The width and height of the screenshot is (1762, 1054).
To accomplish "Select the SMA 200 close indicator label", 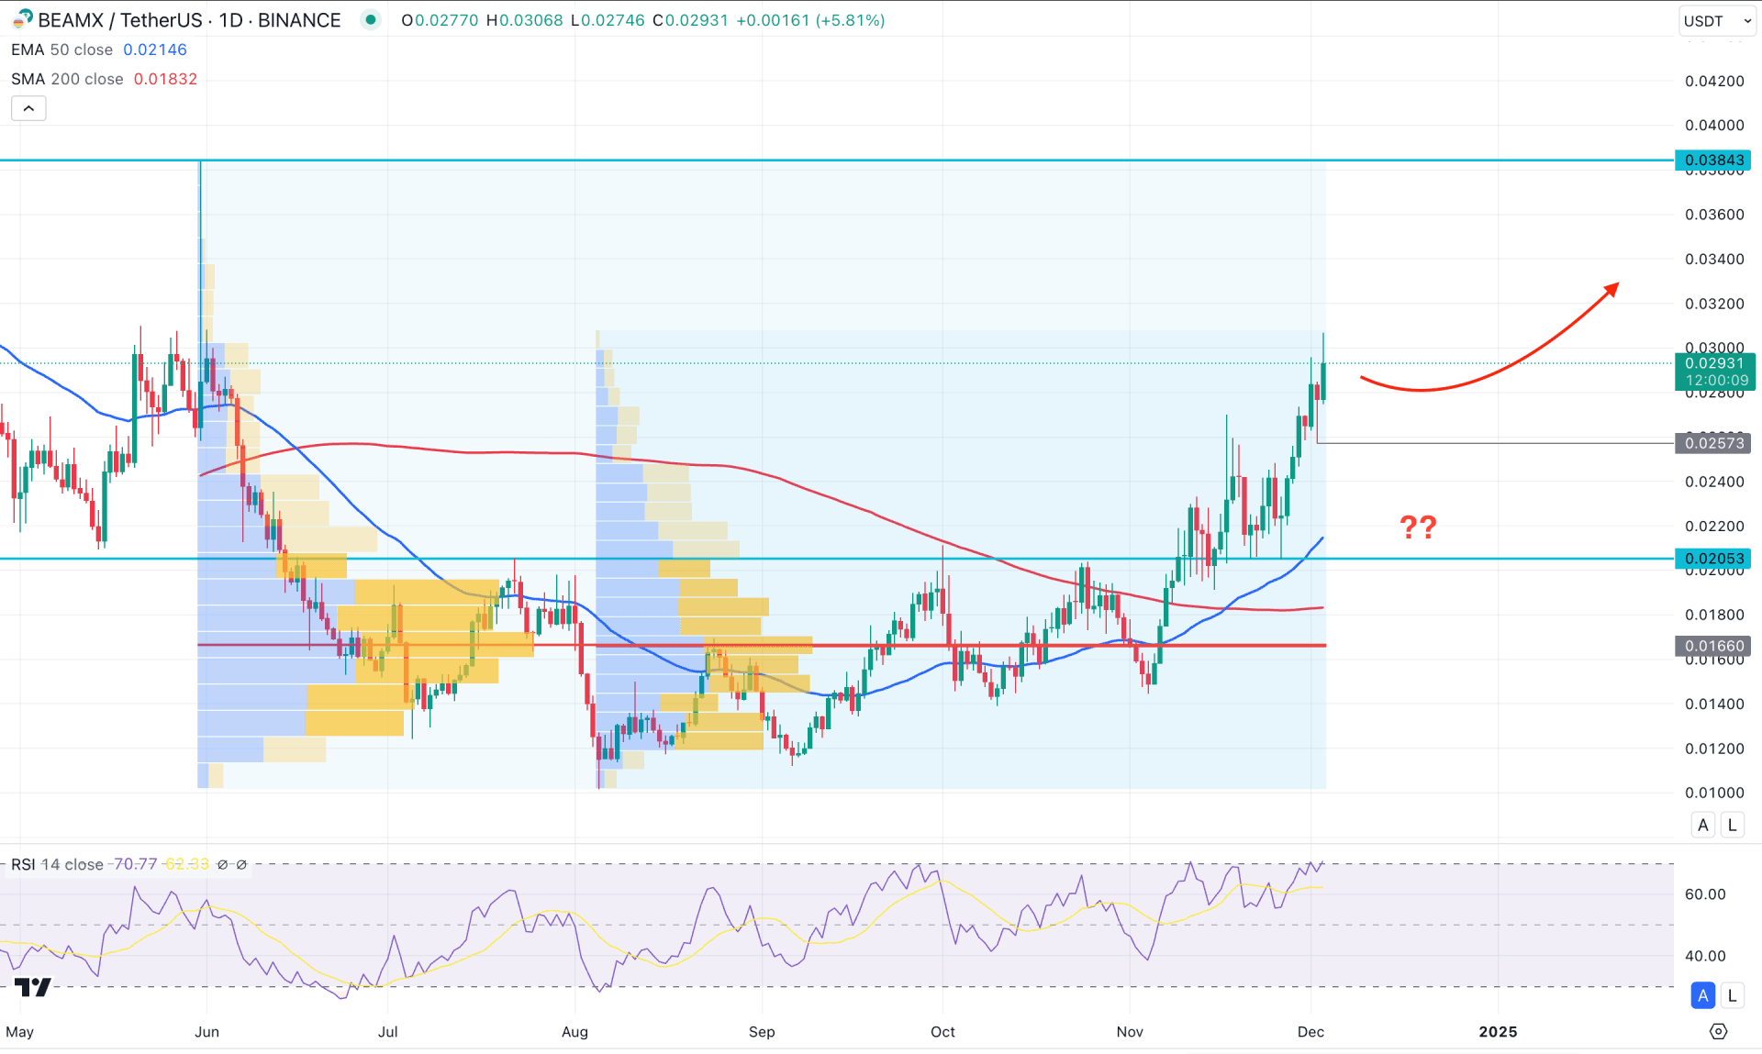I will 67,79.
